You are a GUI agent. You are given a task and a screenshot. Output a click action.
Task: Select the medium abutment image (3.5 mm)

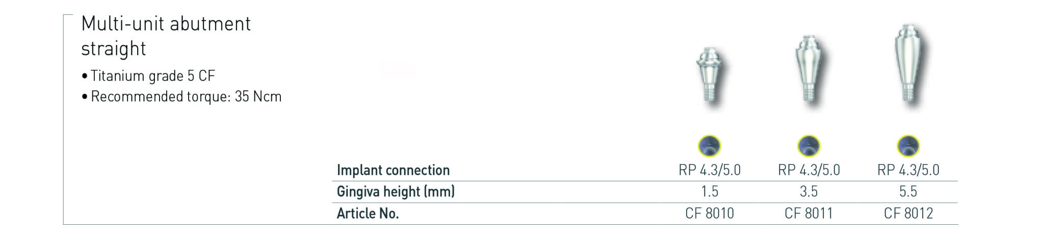click(809, 70)
